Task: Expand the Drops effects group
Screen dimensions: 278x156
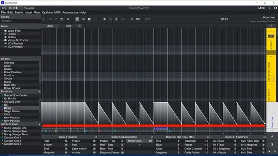Action: pos(2,82)
